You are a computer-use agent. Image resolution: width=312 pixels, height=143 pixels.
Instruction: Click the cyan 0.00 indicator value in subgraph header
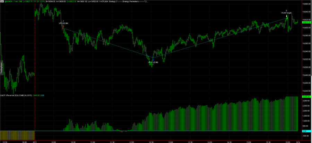point(42,95)
